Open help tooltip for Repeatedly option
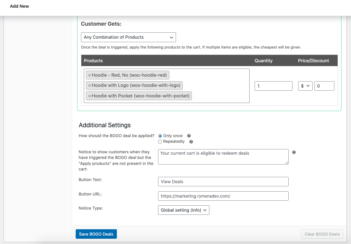351x244 pixels. (191, 142)
